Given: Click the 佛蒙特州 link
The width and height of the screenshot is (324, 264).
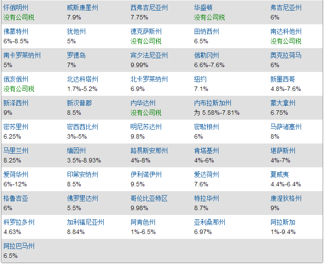Looking at the screenshot, I should tap(16, 31).
